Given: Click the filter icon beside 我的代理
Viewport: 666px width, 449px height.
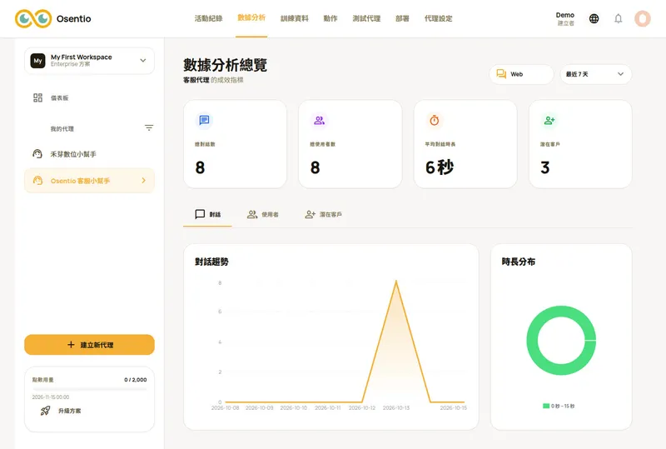Looking at the screenshot, I should (x=149, y=127).
